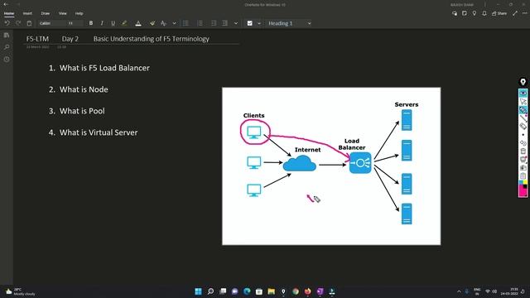The image size is (530, 298).
Task: Apply the text highlight color
Action: tap(124, 23)
